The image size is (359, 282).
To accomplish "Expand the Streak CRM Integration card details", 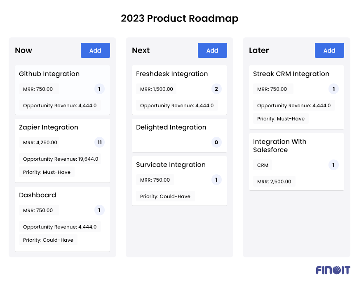I will pyautogui.click(x=291, y=74).
